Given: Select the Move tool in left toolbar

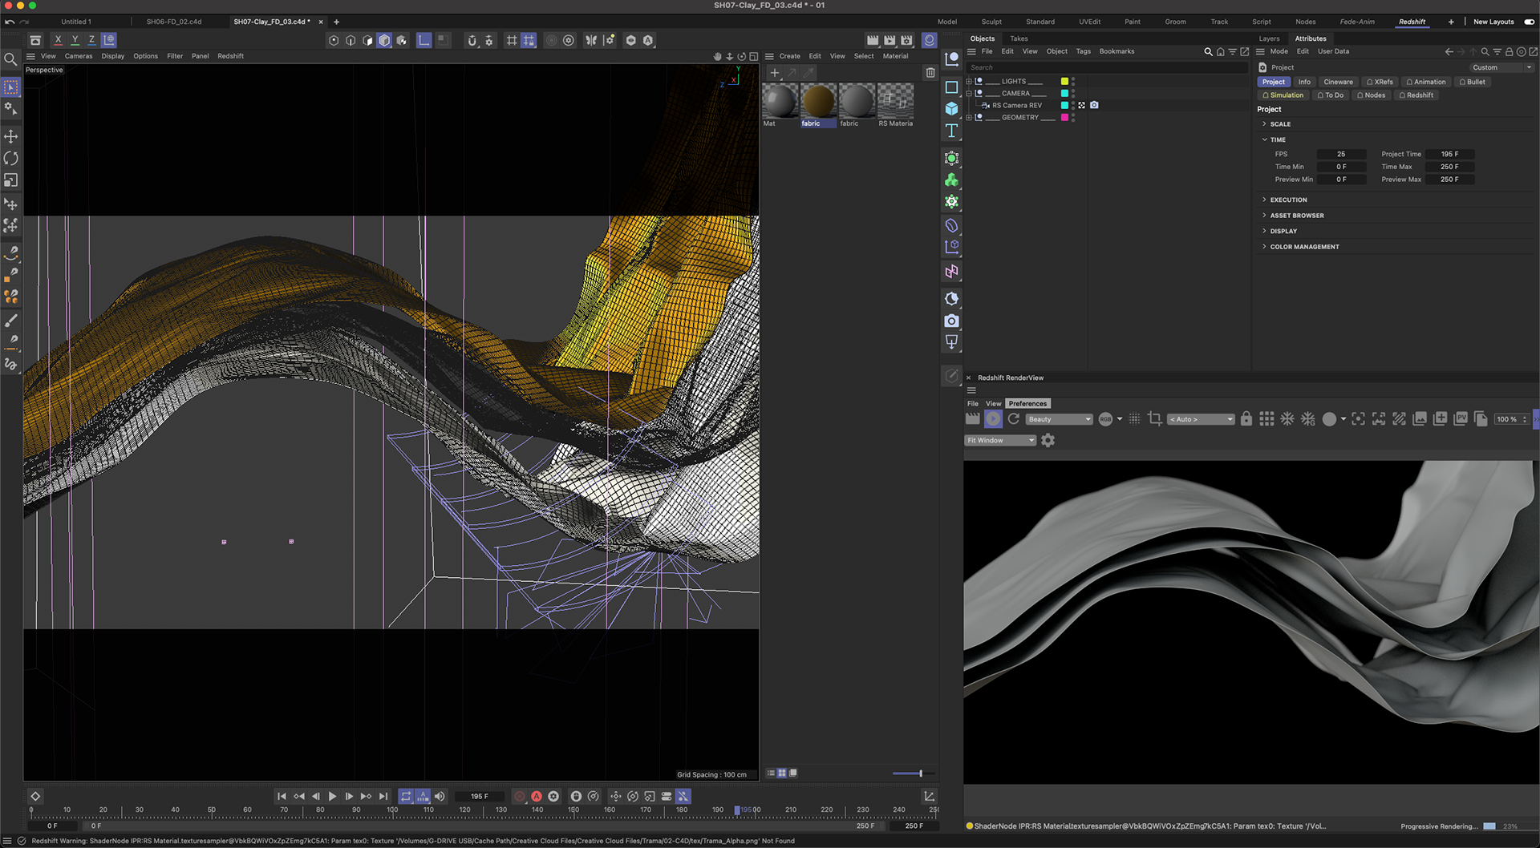Looking at the screenshot, I should pos(11,136).
